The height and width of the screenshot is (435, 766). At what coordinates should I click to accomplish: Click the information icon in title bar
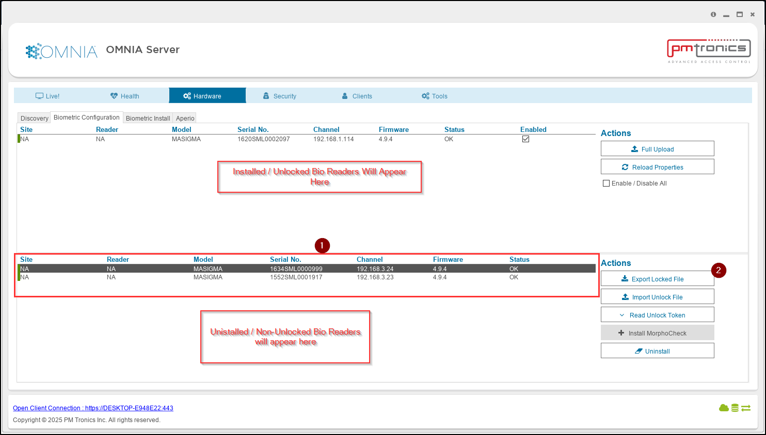point(713,14)
